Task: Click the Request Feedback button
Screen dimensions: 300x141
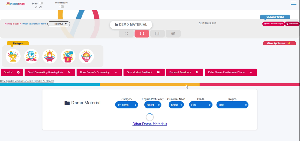Action: (184, 72)
